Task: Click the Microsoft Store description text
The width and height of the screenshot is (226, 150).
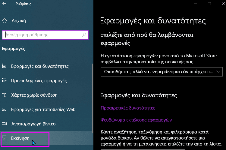Action: pyautogui.click(x=159, y=59)
